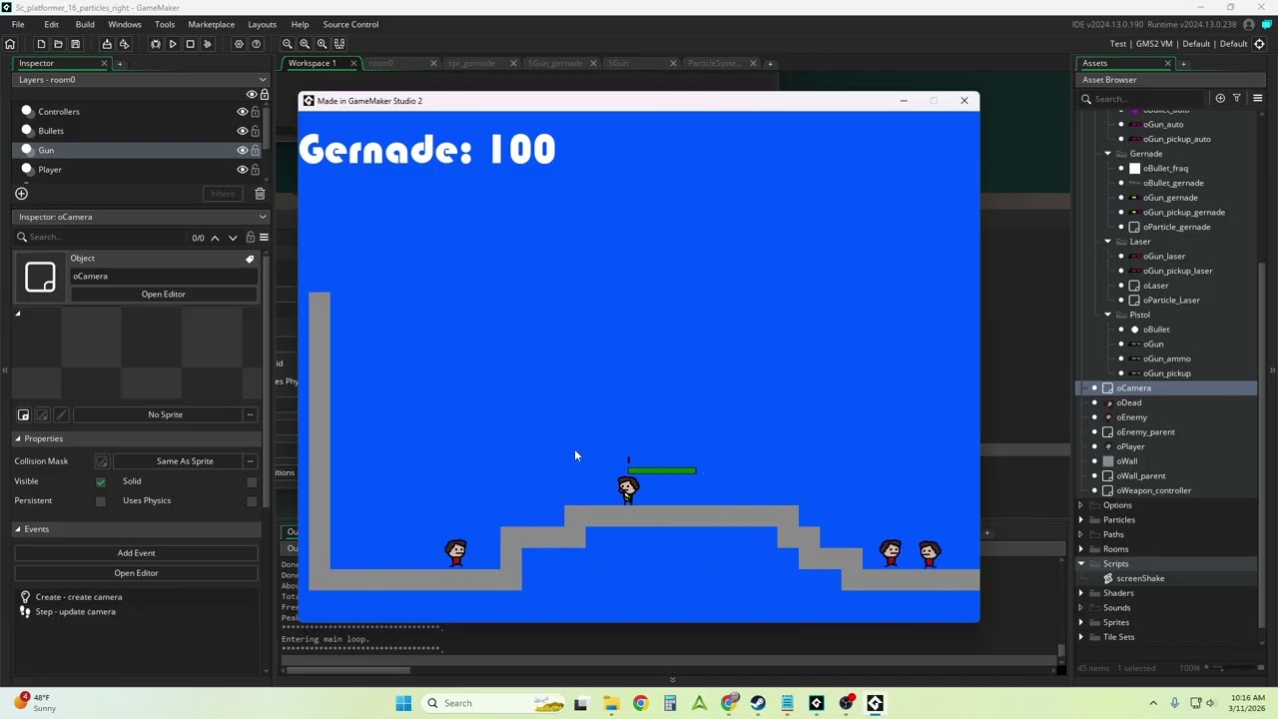1278x719 pixels.
Task: Open the Build menu
Action: pyautogui.click(x=85, y=24)
